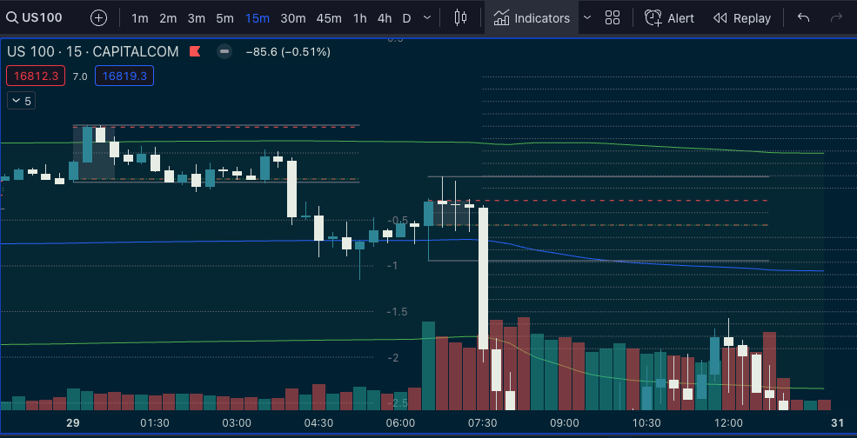This screenshot has height=438, width=857.
Task: Select the 30m interval
Action: pos(292,17)
